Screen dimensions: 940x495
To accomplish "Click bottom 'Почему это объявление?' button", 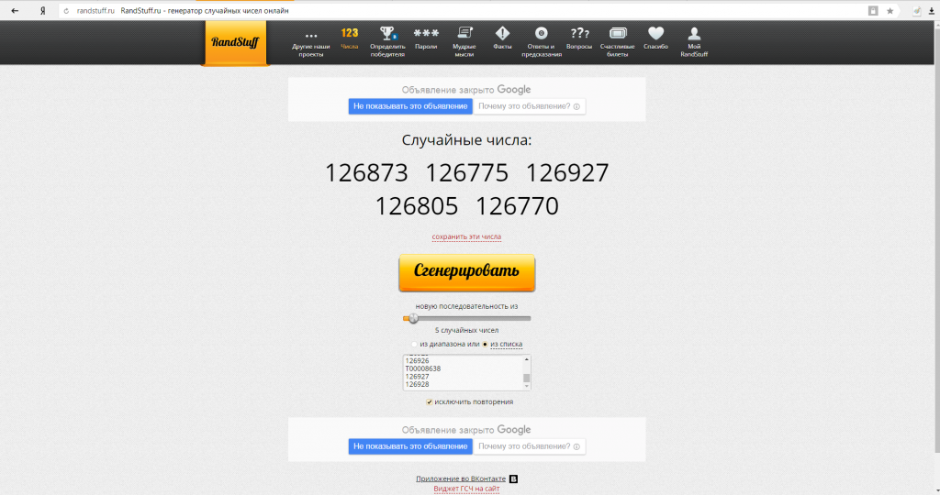I will coord(530,446).
